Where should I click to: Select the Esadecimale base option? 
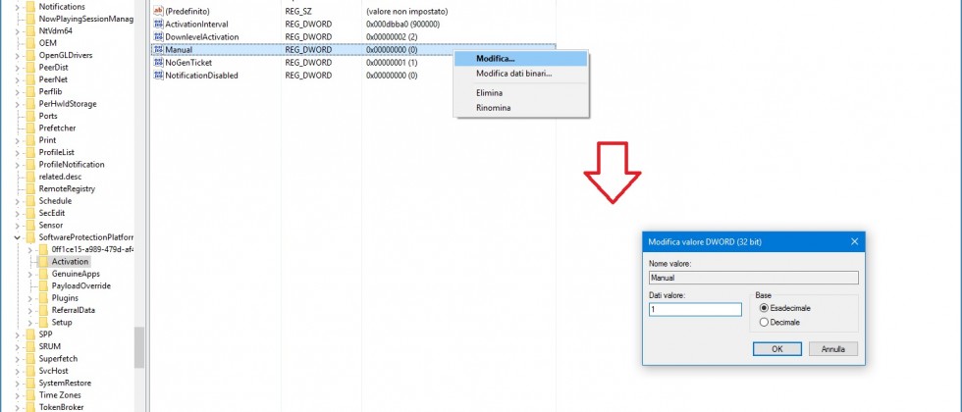(x=764, y=308)
